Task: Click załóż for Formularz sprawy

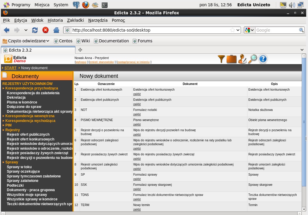Action: (137, 179)
